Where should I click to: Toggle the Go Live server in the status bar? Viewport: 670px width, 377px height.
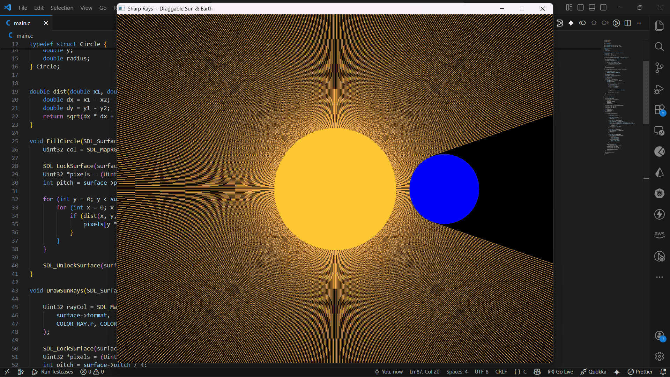[x=561, y=372]
